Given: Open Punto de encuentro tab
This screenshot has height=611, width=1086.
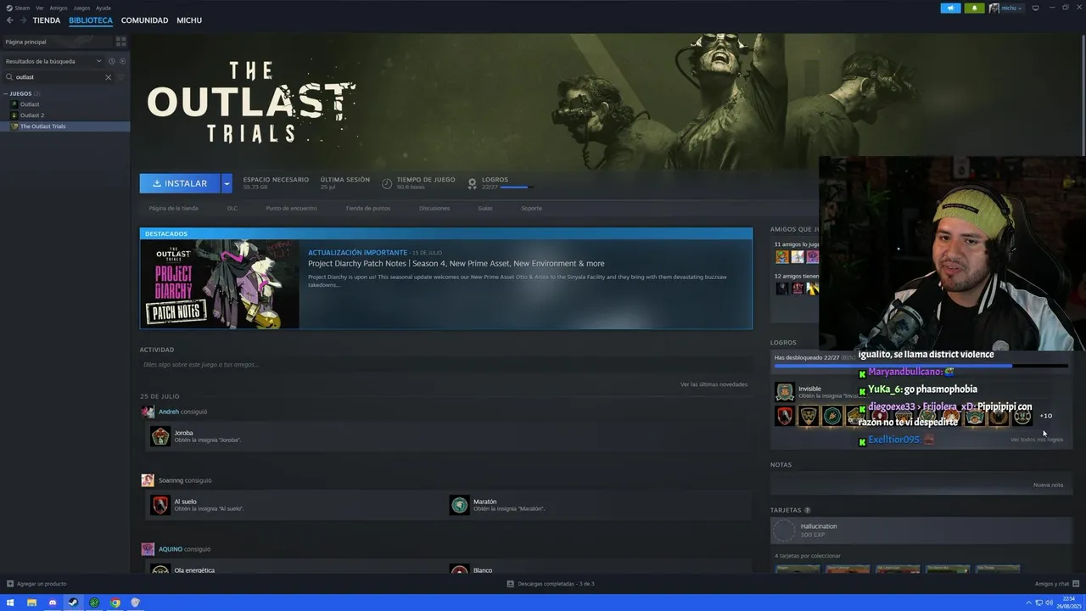Looking at the screenshot, I should [x=291, y=208].
